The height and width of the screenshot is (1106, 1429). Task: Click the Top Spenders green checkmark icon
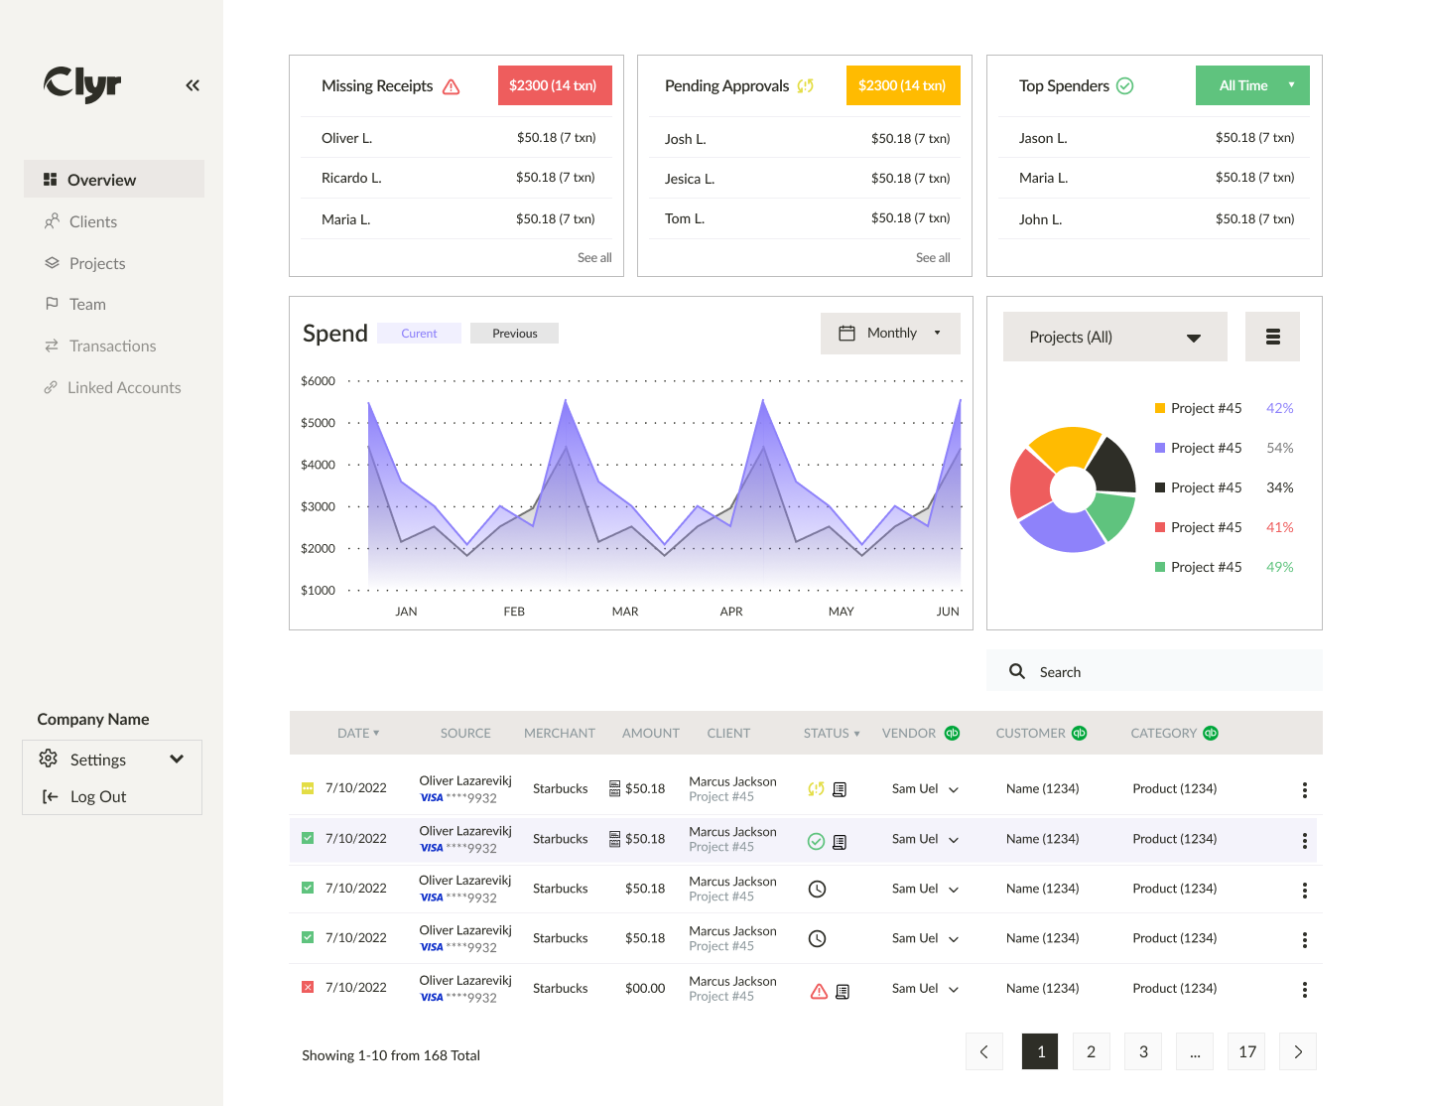pyautogui.click(x=1125, y=85)
